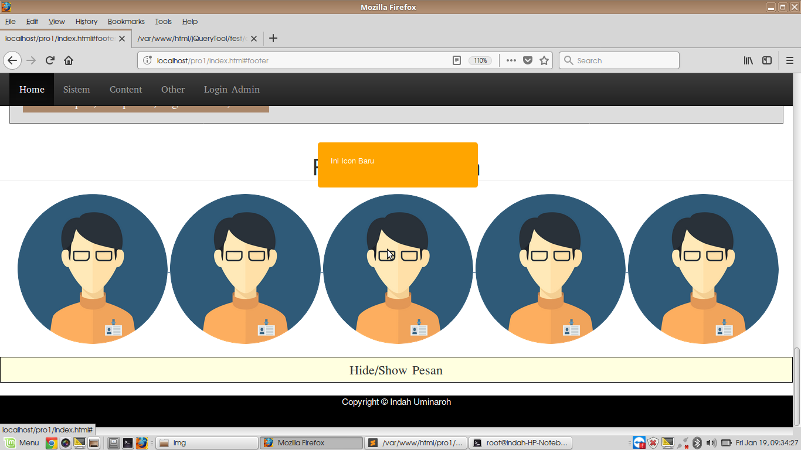Toggle the Firefox sidebar
Viewport: 801px width, 450px height.
coord(767,60)
